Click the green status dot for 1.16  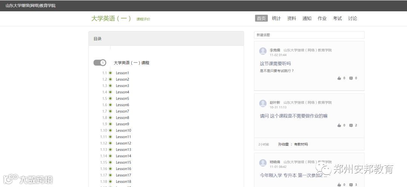[x=110, y=169]
